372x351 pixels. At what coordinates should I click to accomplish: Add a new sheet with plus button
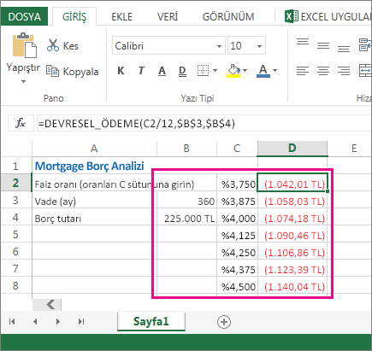pos(224,322)
